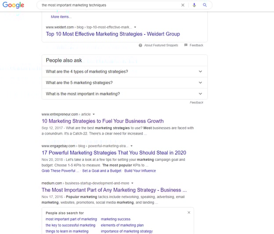Clear the search query with X icon
274x234 pixels.
(183, 5)
